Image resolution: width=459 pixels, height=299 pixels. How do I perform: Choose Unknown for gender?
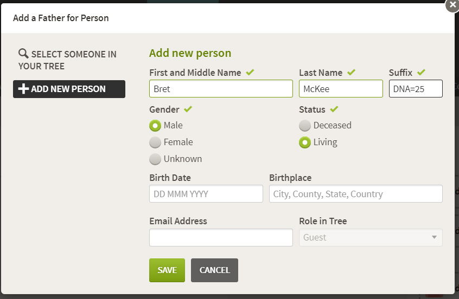(x=155, y=159)
